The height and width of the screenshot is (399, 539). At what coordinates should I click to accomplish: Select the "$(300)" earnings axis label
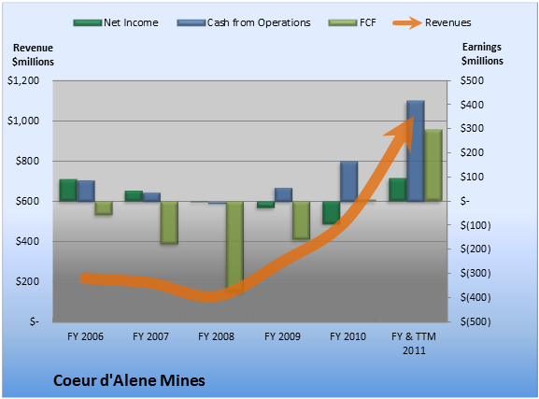[x=475, y=274]
